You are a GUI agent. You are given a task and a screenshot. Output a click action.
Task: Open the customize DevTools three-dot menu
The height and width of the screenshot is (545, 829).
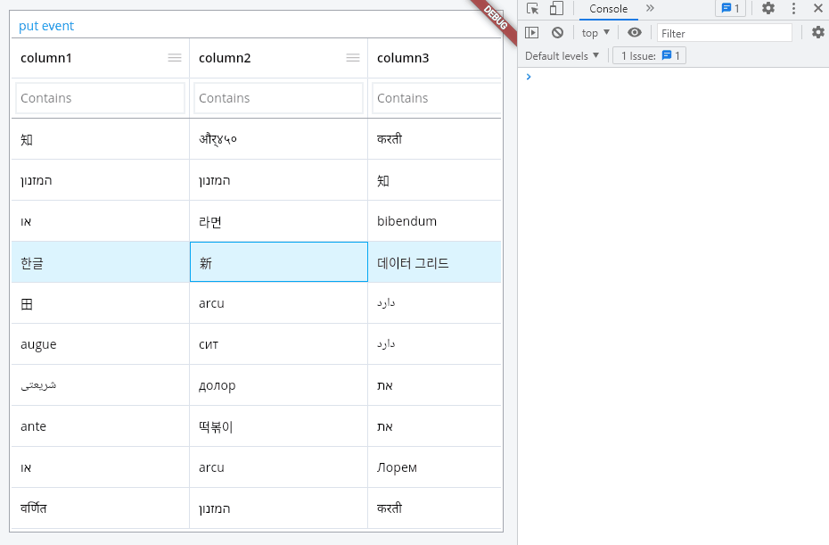[x=793, y=9]
